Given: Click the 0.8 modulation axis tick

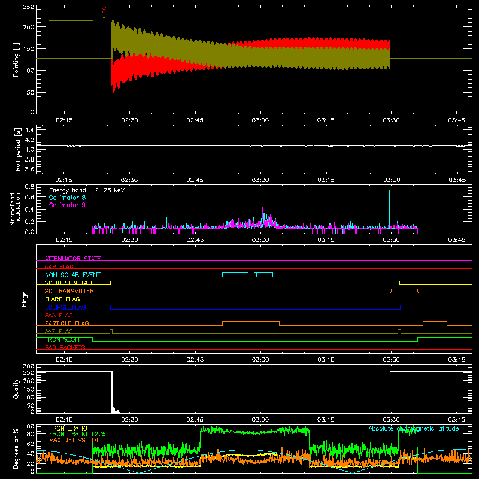Looking at the screenshot, I should point(29,187).
